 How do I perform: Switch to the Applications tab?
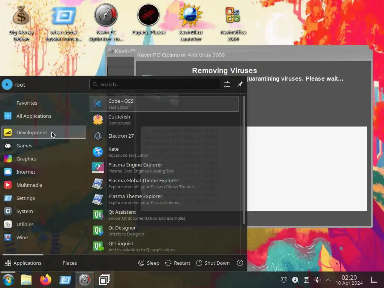click(x=23, y=263)
